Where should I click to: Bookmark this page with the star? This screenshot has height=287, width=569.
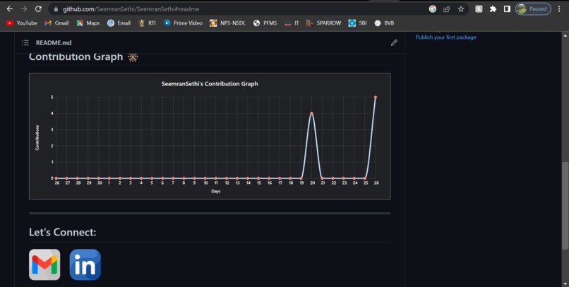(461, 9)
